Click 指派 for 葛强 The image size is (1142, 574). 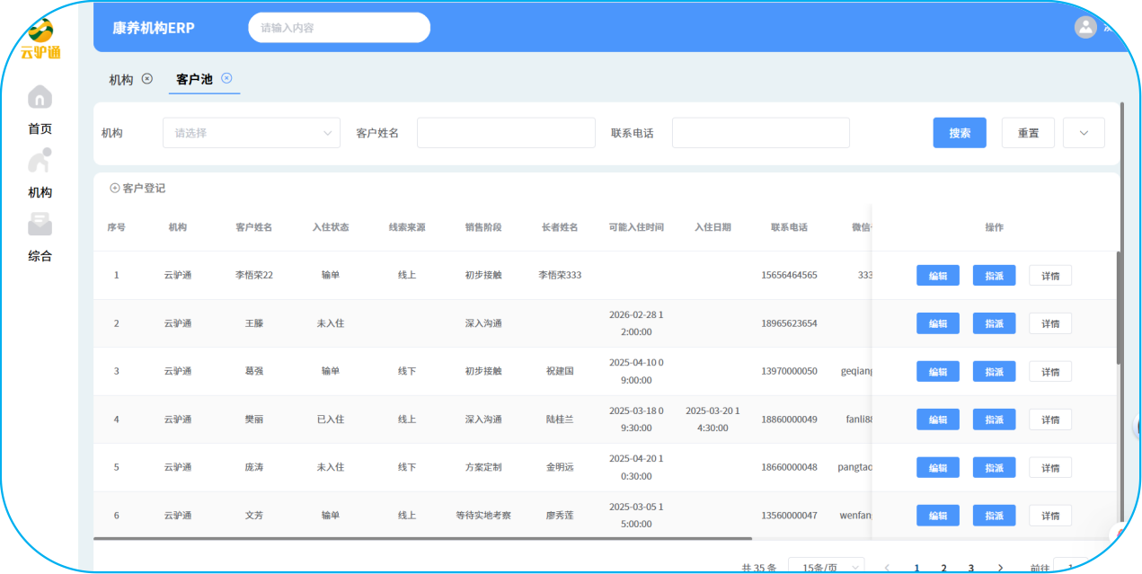[x=994, y=372]
